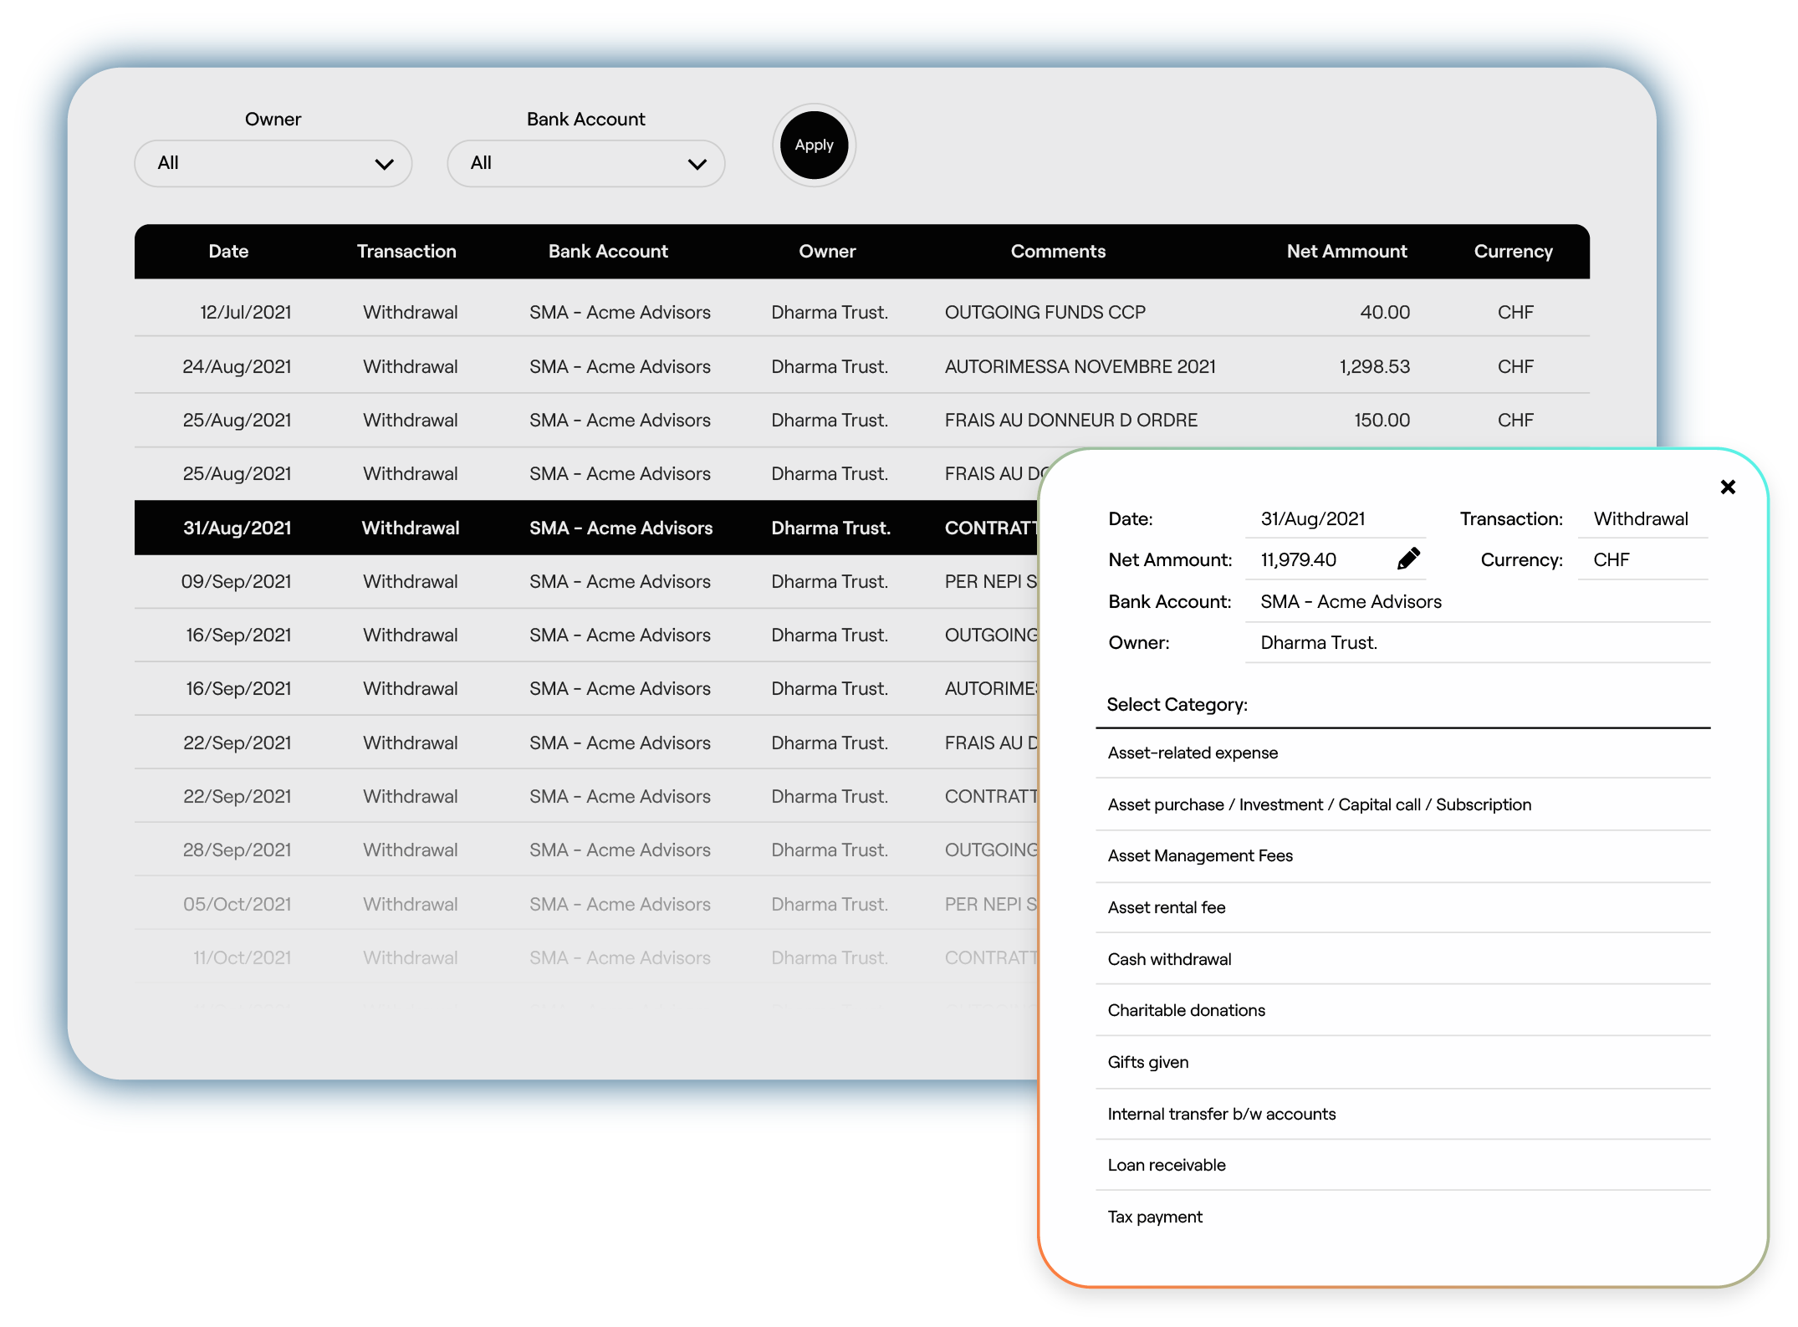Select Internal transfer b/w accounts category

1221,1114
